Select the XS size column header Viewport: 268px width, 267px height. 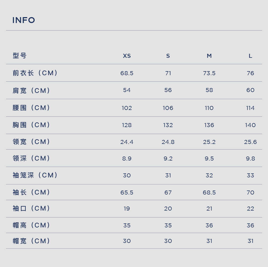(127, 56)
